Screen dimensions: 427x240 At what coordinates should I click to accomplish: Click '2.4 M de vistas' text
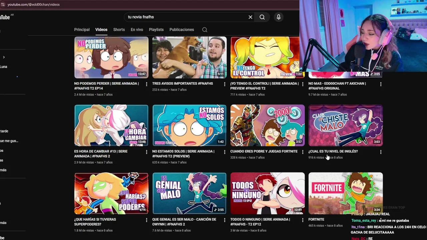pos(85,95)
